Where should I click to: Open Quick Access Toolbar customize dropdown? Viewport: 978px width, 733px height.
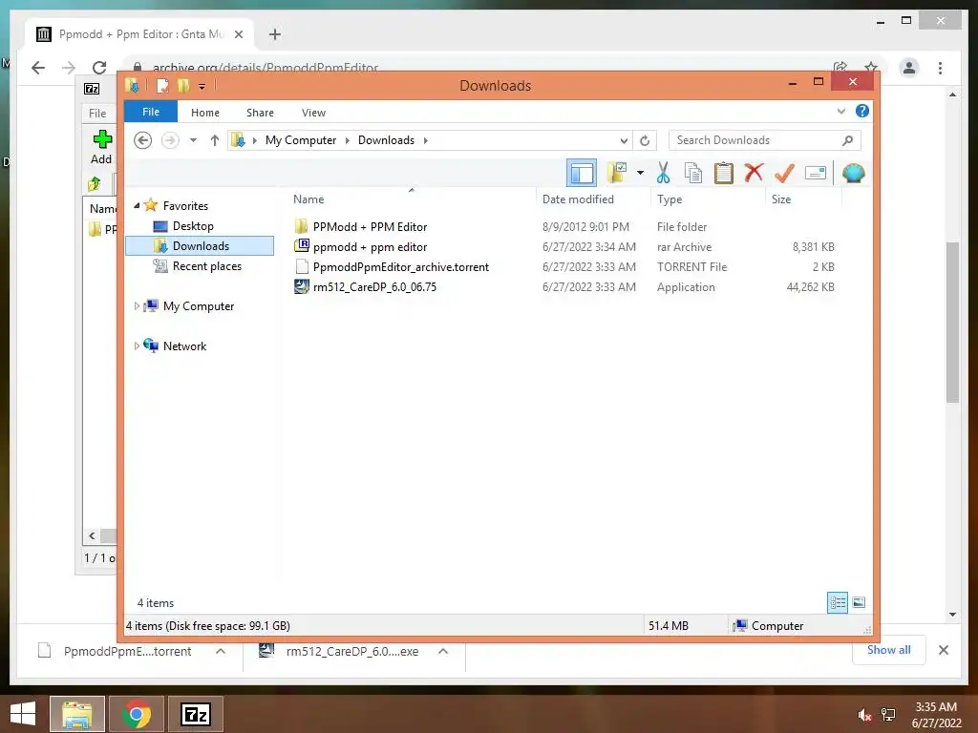coord(202,87)
